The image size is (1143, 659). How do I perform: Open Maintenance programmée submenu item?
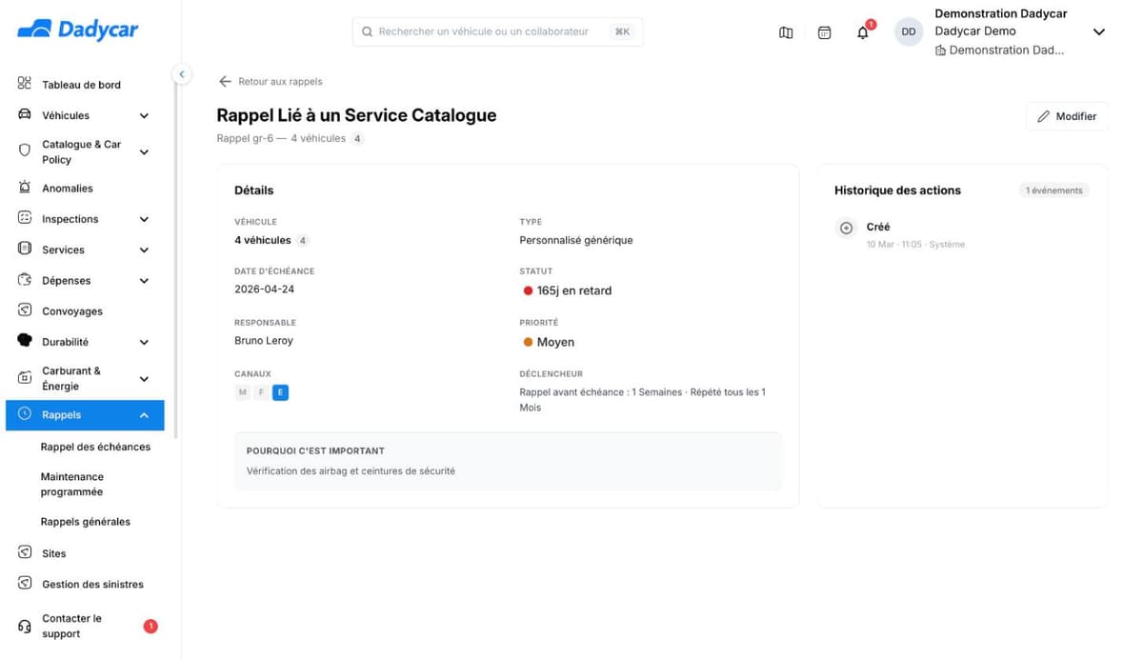pos(72,484)
